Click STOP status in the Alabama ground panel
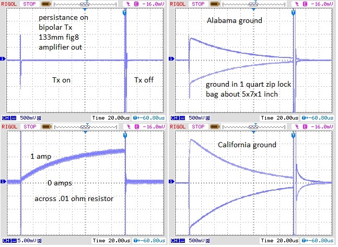The width and height of the screenshot is (338, 247). pos(198,4)
